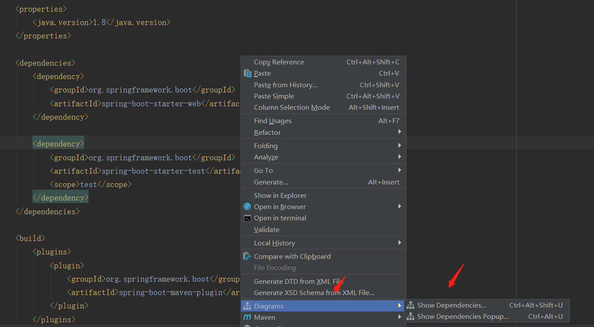Select Show Dependencies Popup... submenu item
The width and height of the screenshot is (594, 327).
487,317
